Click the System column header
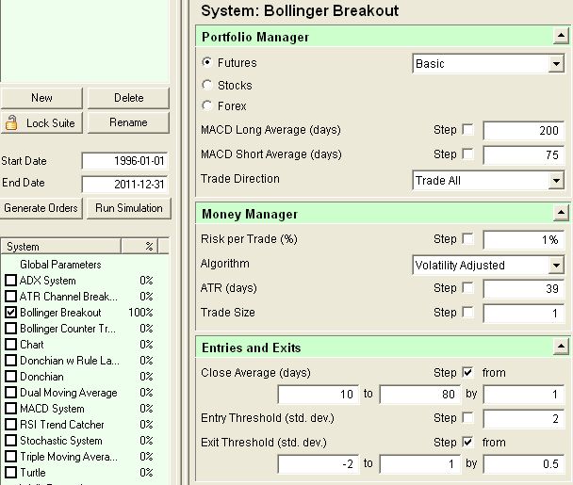The height and width of the screenshot is (485, 573). (x=60, y=247)
